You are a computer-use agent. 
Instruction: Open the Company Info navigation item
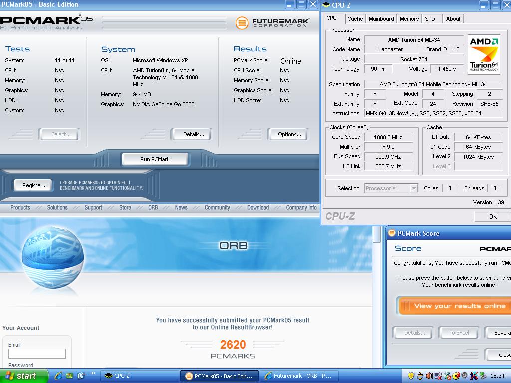point(301,208)
